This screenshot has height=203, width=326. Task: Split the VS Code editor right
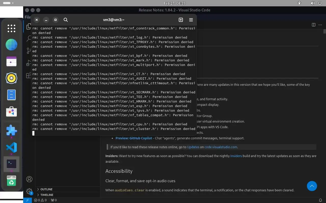[x=314, y=25]
